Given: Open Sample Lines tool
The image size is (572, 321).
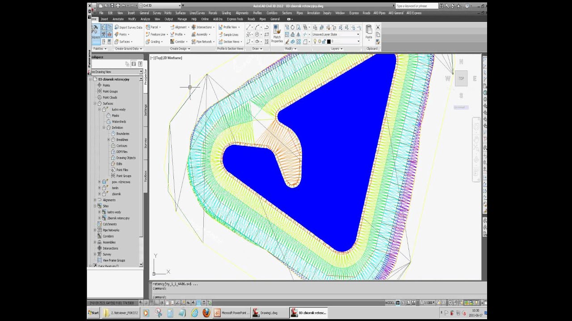Looking at the screenshot, I should pyautogui.click(x=228, y=34).
